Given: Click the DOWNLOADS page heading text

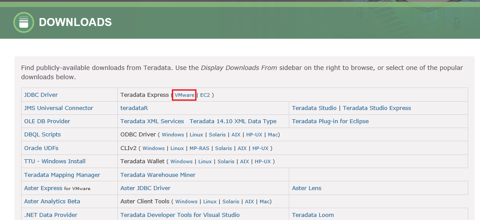Looking at the screenshot, I should click(75, 22).
